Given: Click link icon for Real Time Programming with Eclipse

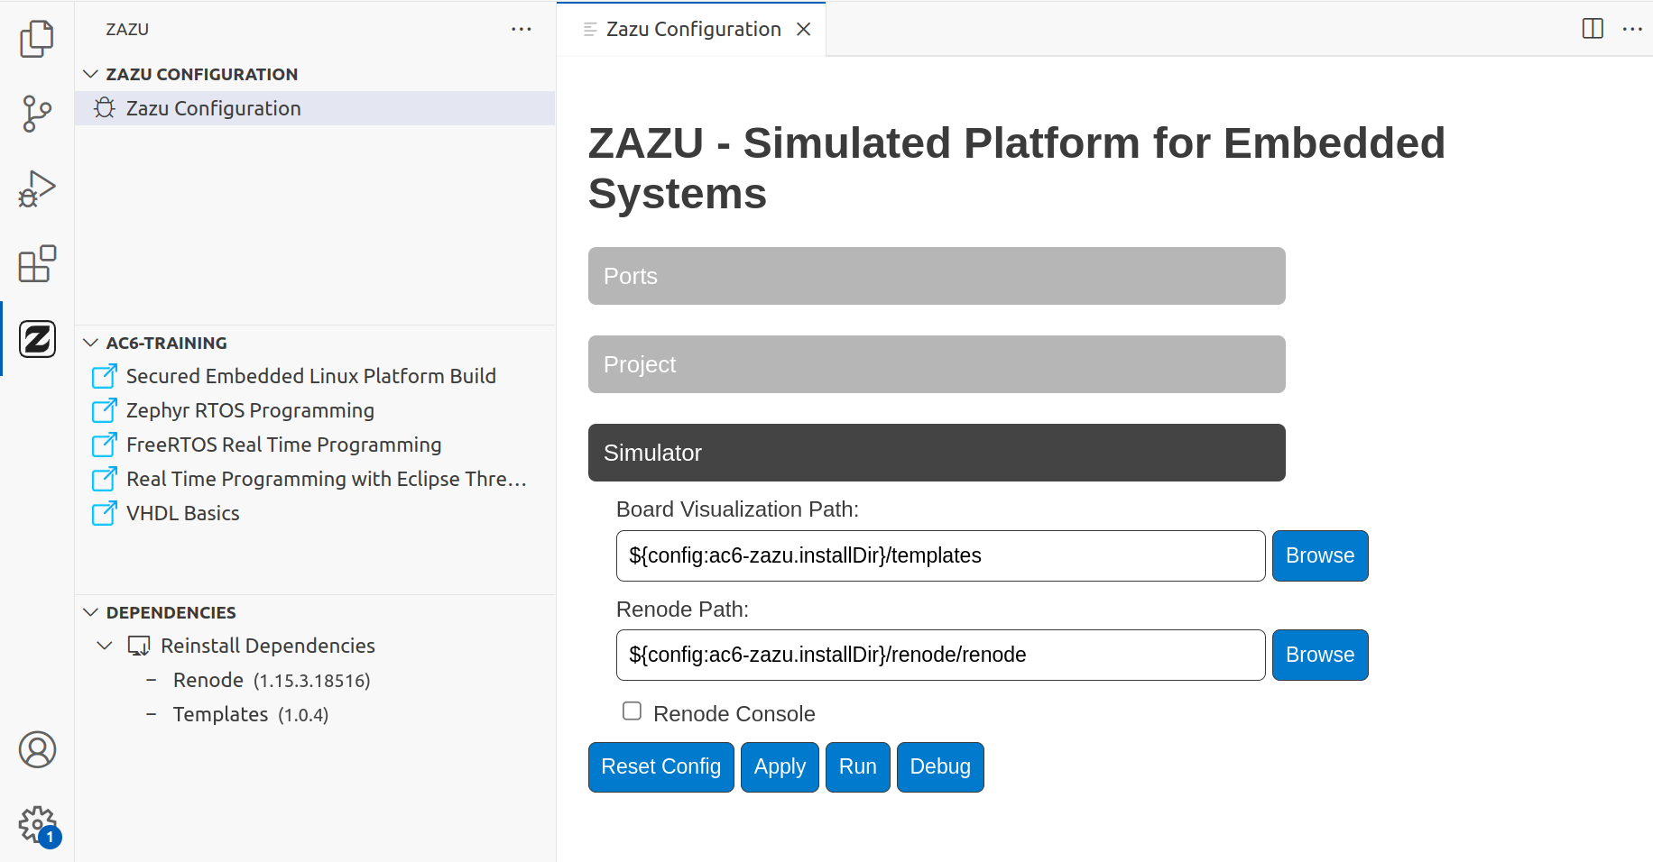Looking at the screenshot, I should (105, 479).
